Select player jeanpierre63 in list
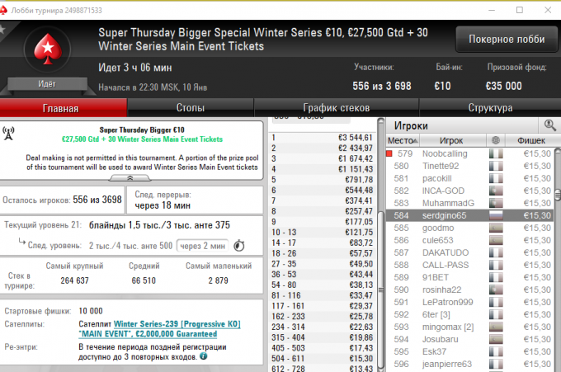The height and width of the screenshot is (372, 561). point(469,364)
